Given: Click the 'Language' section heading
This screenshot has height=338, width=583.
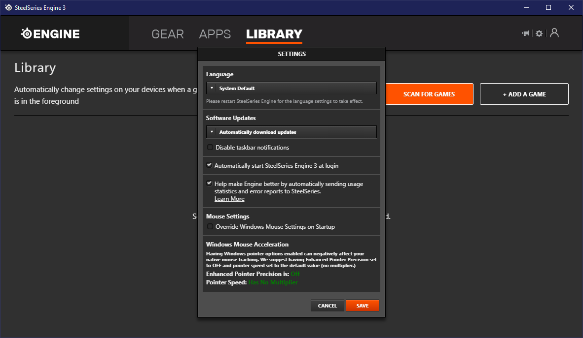Looking at the screenshot, I should click(x=220, y=74).
